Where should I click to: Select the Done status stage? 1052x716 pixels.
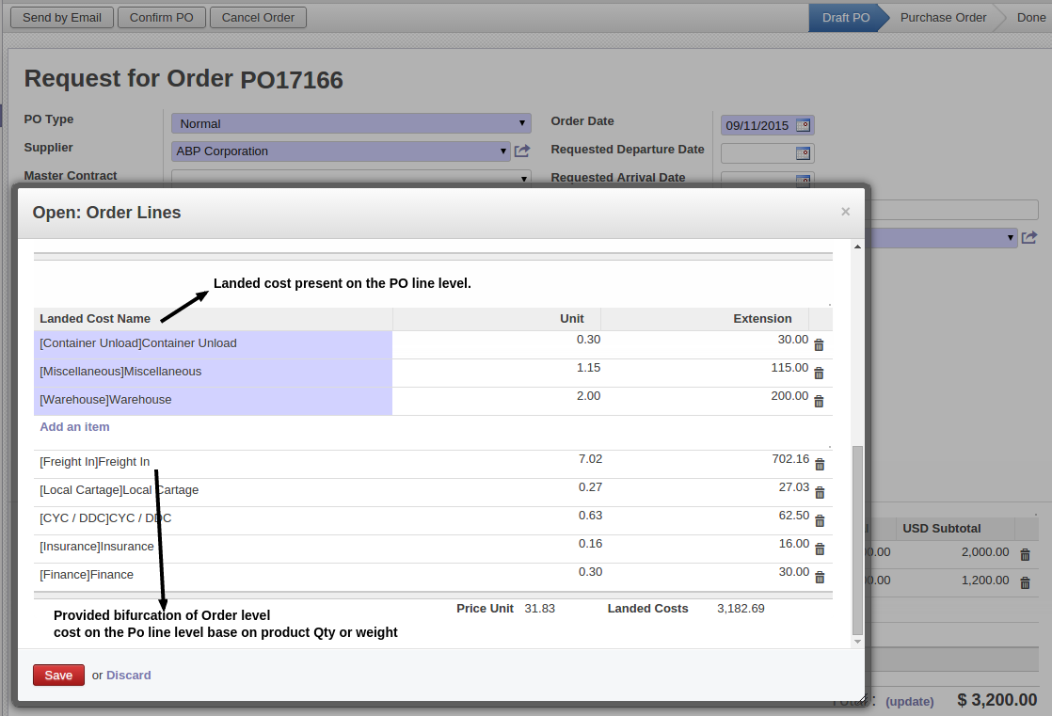1030,18
